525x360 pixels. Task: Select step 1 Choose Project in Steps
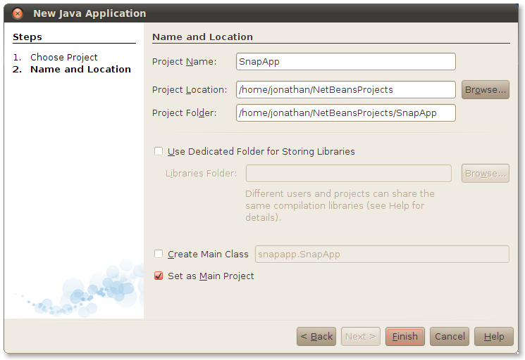pyautogui.click(x=63, y=58)
